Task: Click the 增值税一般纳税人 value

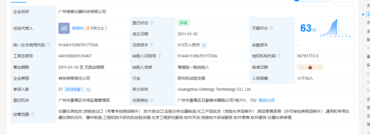Action: pos(193,67)
